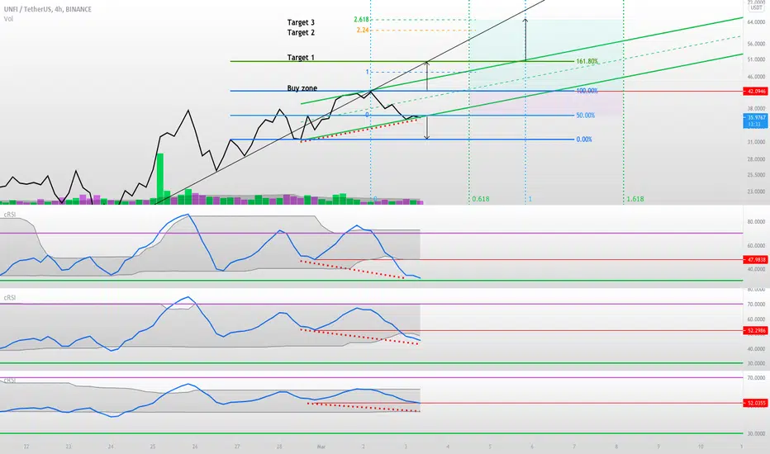
Task: Select the red 52.2986 cRSI value tag
Action: 755,331
